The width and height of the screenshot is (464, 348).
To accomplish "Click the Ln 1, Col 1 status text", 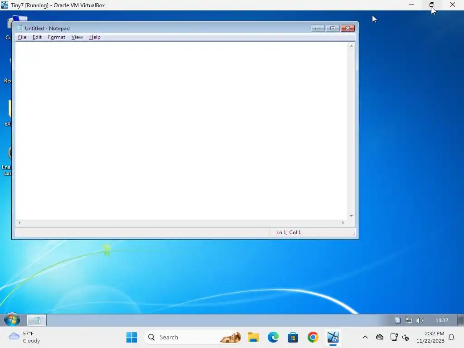I will [289, 232].
